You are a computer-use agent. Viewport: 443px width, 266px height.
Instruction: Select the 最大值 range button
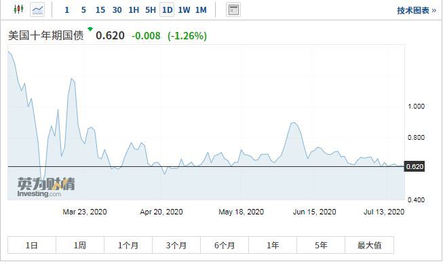pos(369,245)
